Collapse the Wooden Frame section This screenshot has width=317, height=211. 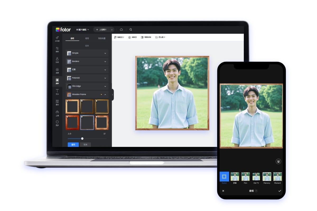105,94
